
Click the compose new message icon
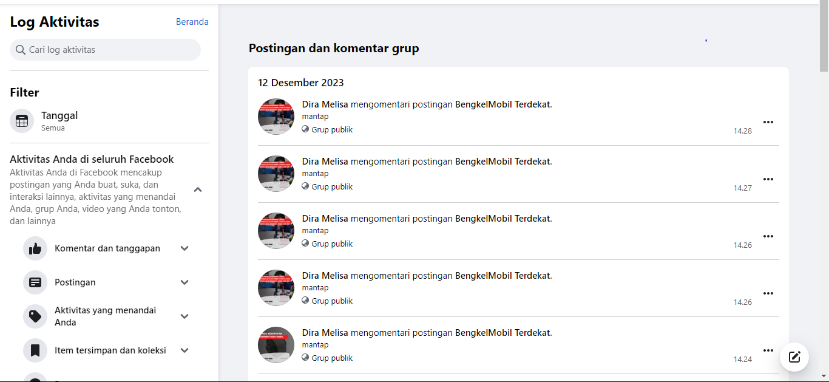(x=794, y=356)
